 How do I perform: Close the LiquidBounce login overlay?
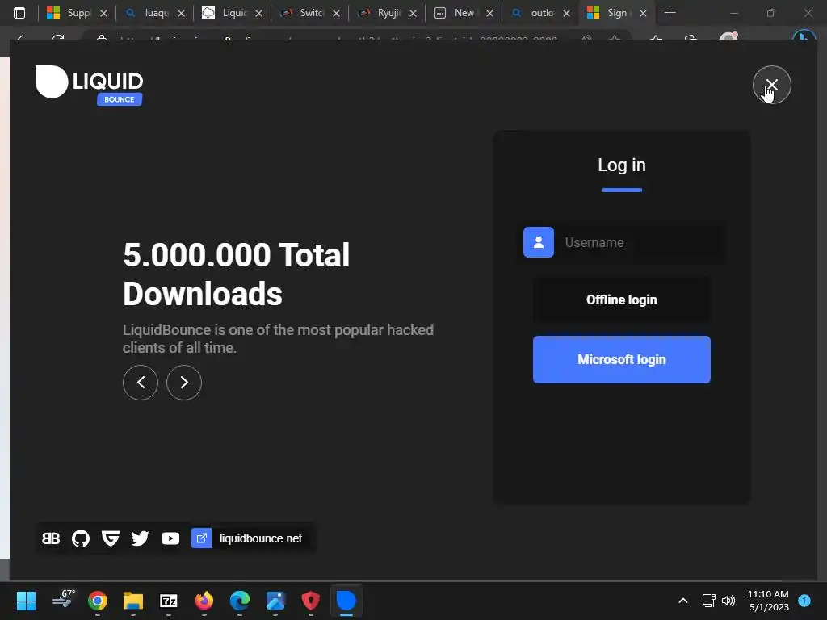[x=771, y=85]
